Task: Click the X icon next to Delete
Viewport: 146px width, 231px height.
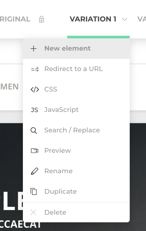Action: 33,212
